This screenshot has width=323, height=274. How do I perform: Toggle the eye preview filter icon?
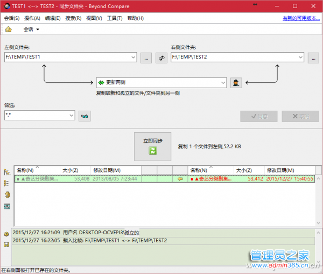[x=7, y=206]
